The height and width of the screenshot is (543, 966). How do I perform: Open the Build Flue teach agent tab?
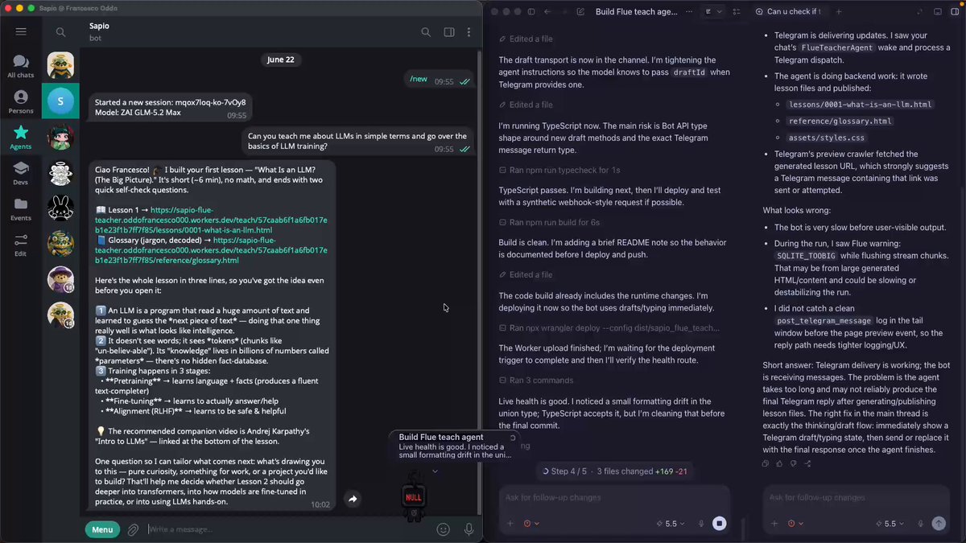coord(636,12)
